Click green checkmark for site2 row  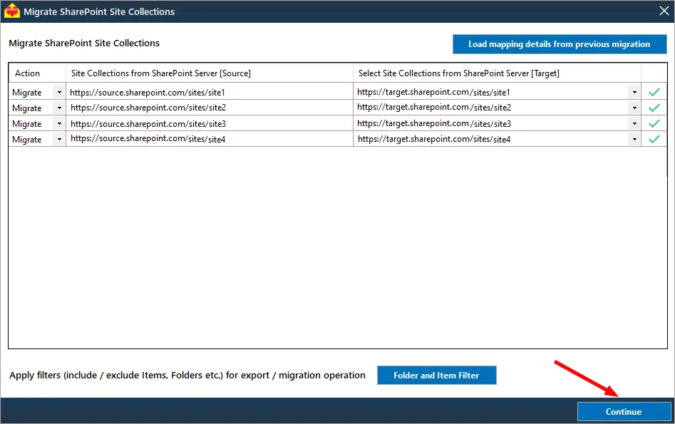654,108
